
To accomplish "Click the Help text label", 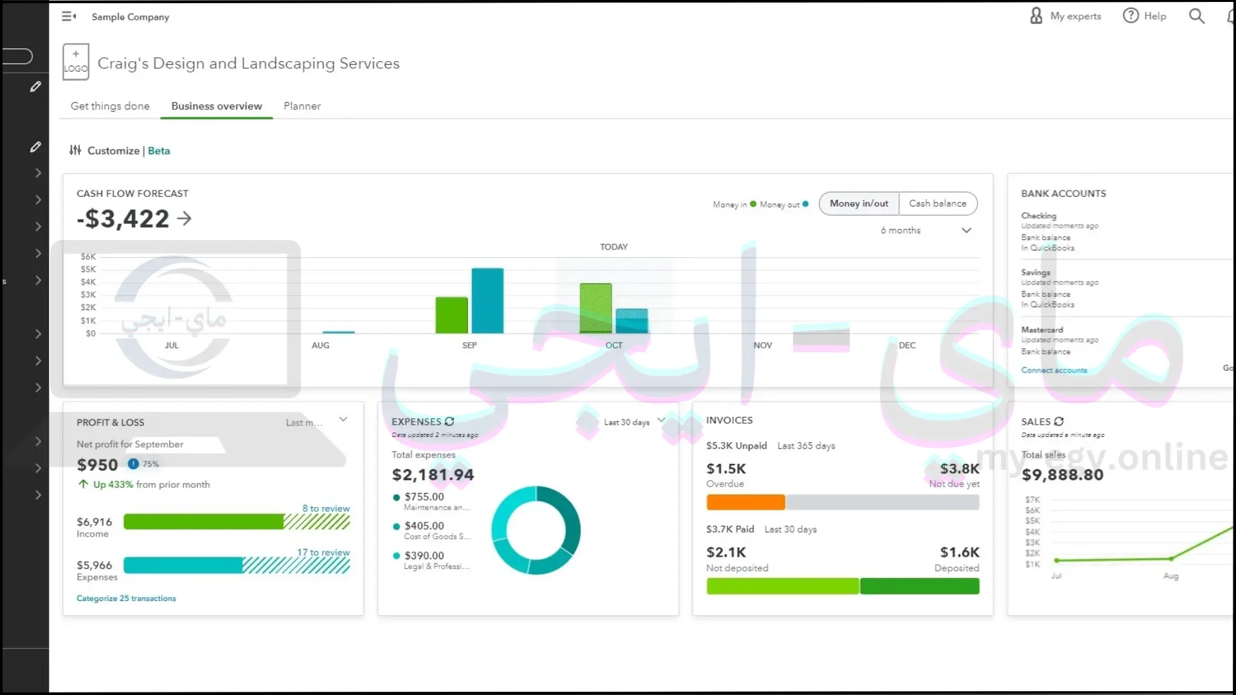I will pyautogui.click(x=1155, y=16).
